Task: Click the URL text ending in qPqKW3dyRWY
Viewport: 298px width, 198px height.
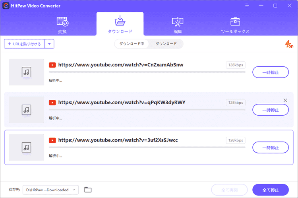Action: pos(122,103)
